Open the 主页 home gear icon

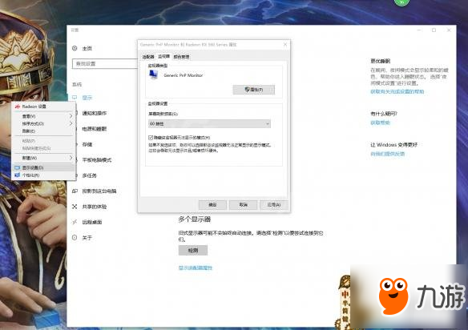pyautogui.click(x=75, y=48)
